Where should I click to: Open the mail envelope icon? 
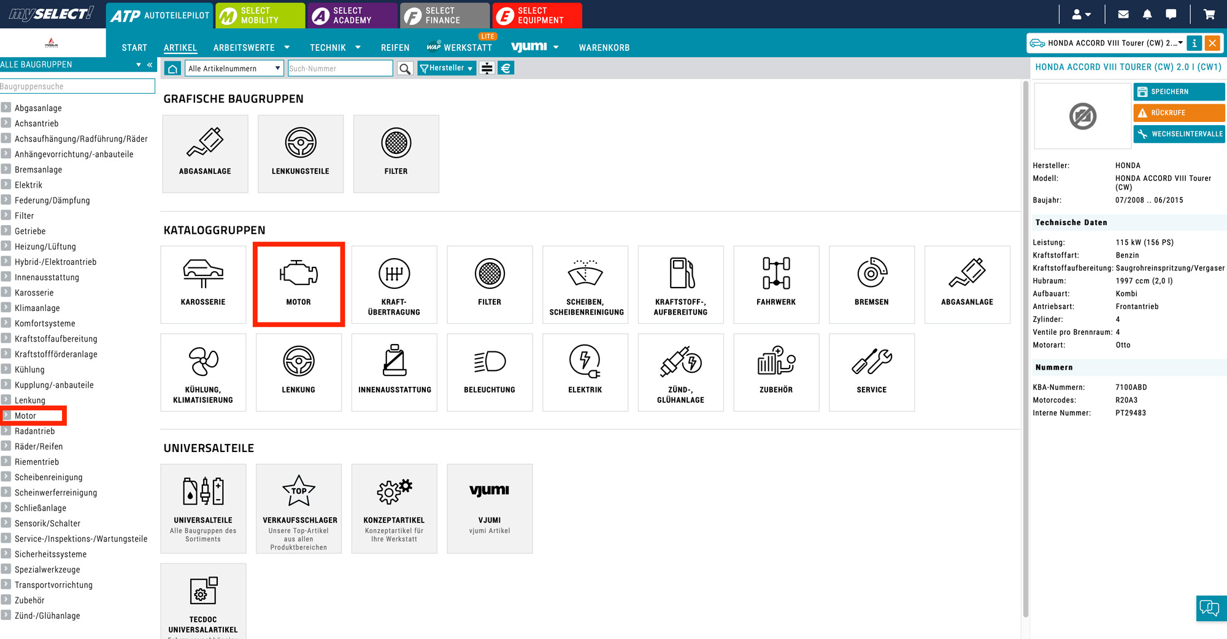tap(1123, 14)
